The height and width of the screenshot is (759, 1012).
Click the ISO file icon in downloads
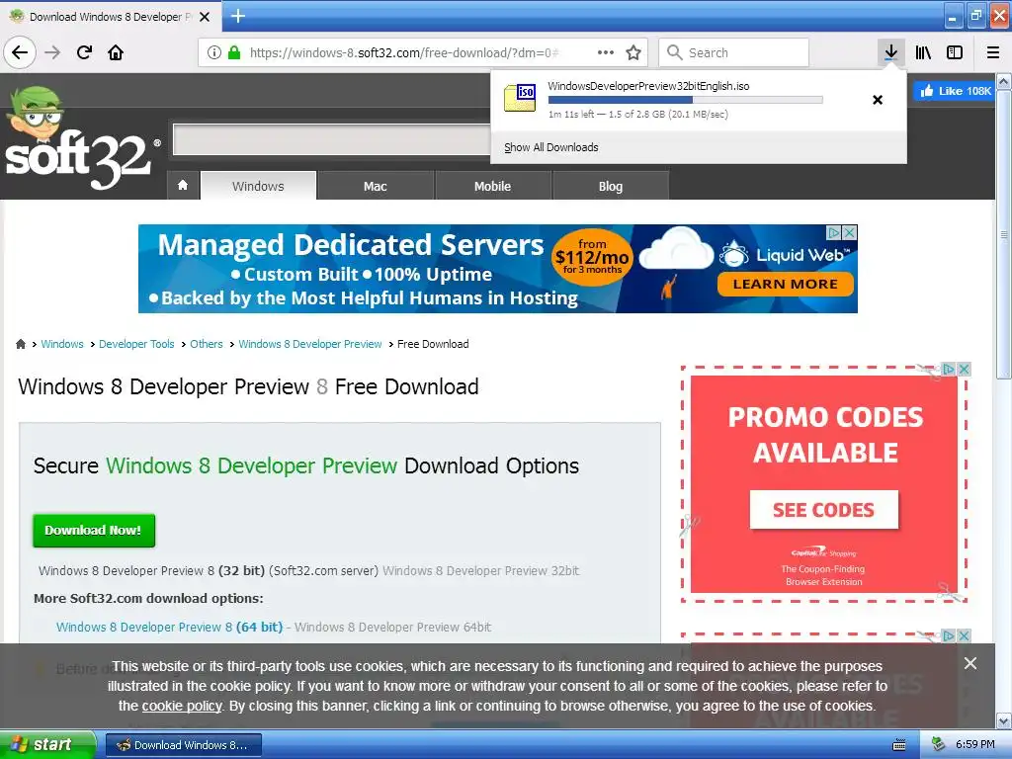(x=520, y=98)
